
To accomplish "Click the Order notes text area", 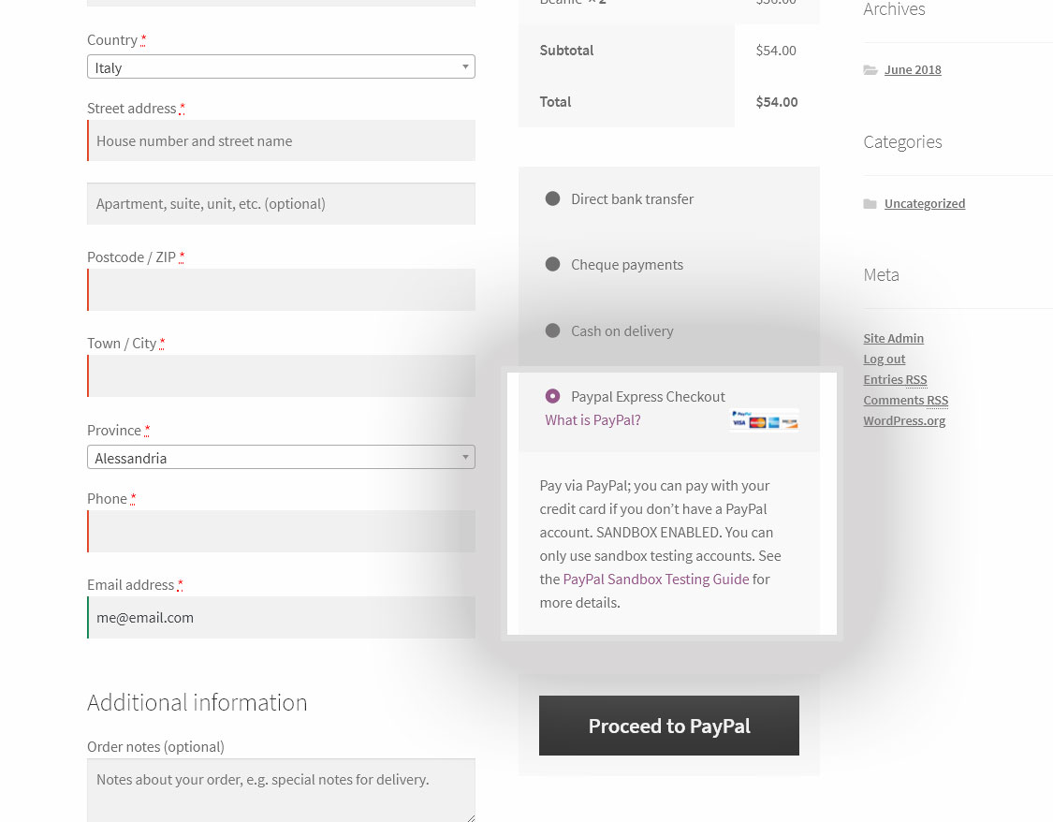I will 281,790.
